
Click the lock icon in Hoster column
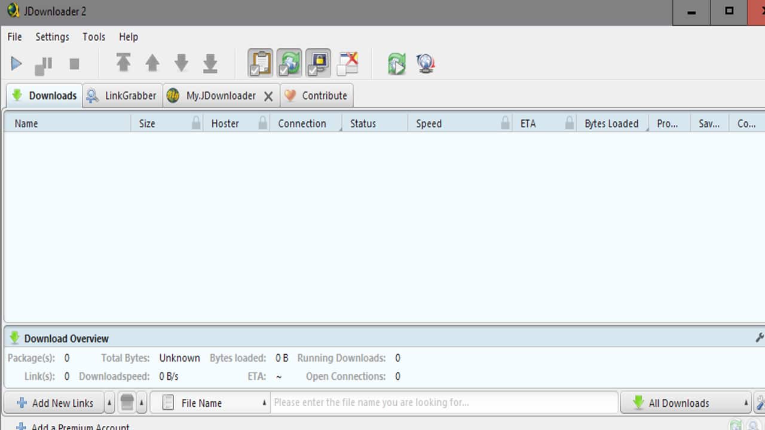click(263, 123)
